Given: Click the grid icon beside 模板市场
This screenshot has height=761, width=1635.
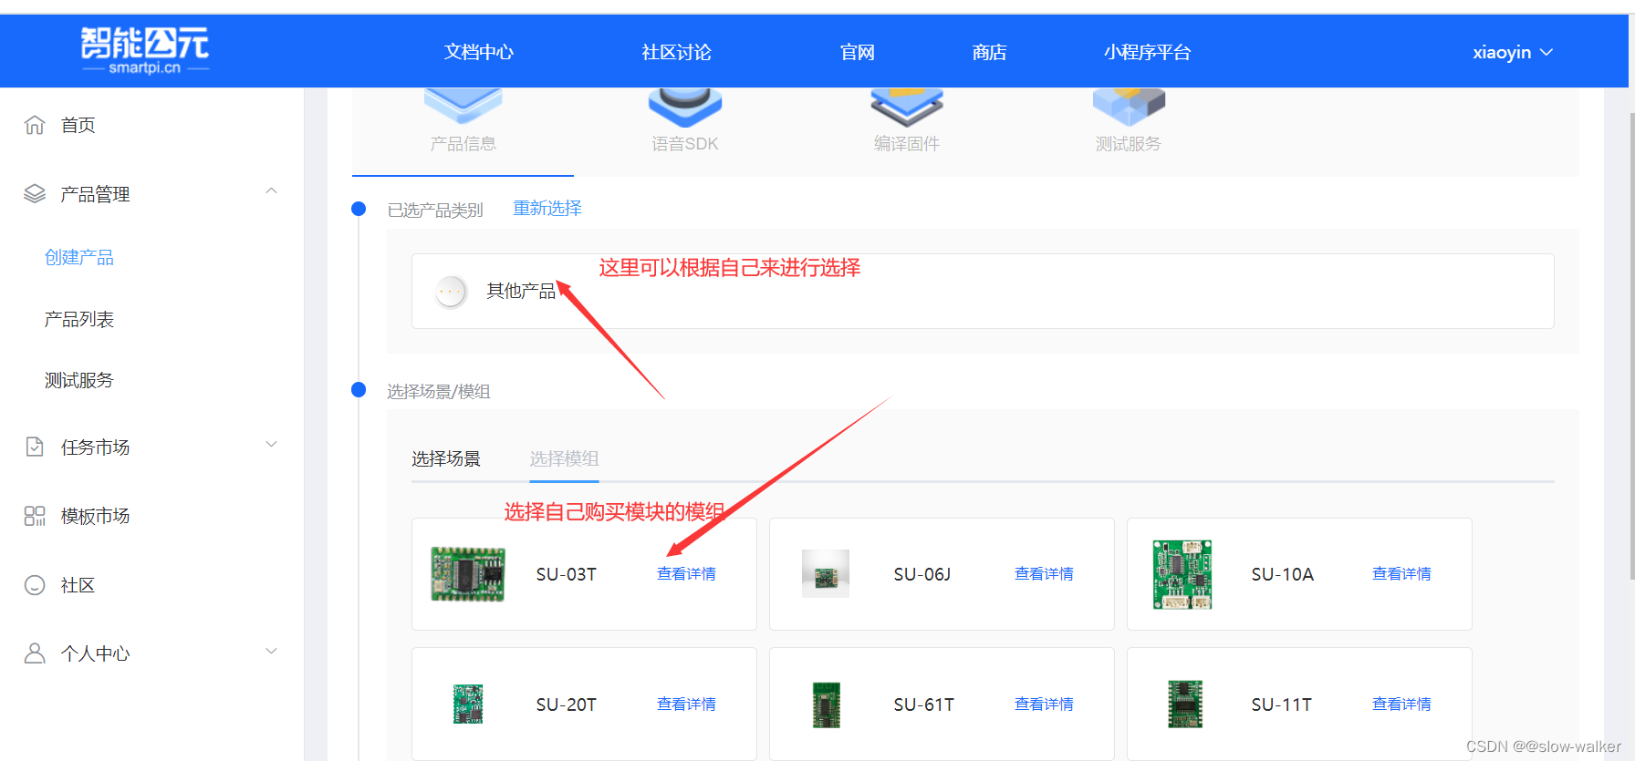Looking at the screenshot, I should point(35,516).
